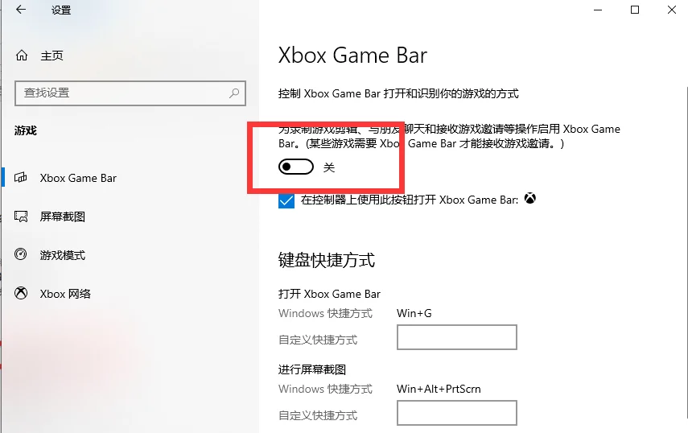
Task: Open the Xbox 网络 logo icon
Action: click(21, 293)
